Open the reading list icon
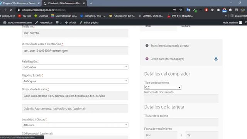The width and height of the screenshot is (247, 139). [232, 16]
